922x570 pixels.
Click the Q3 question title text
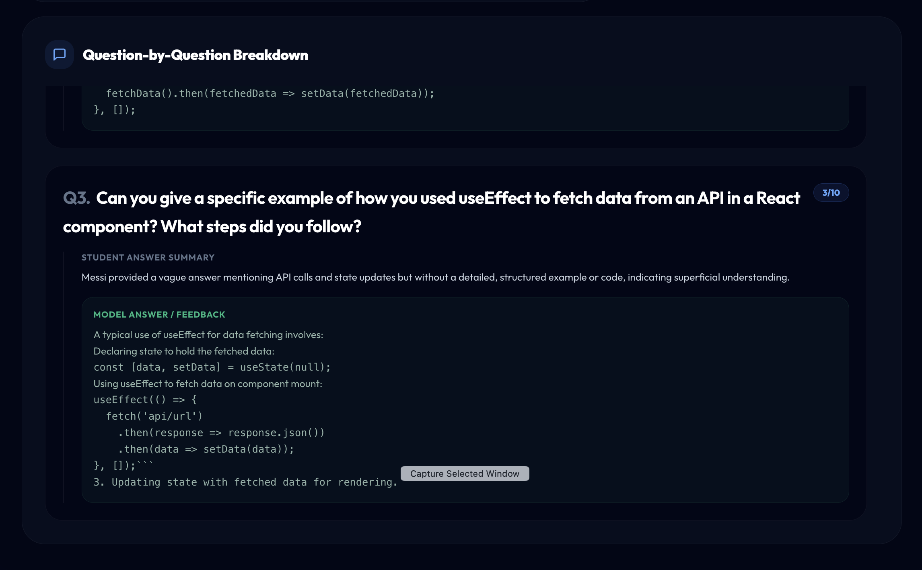(431, 212)
